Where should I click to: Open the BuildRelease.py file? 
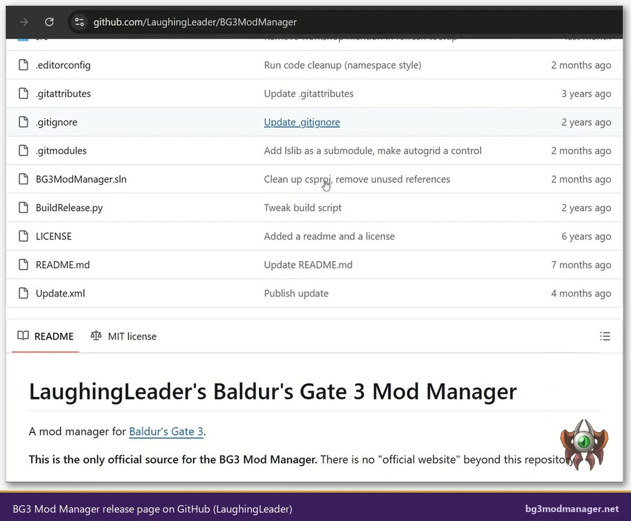69,208
